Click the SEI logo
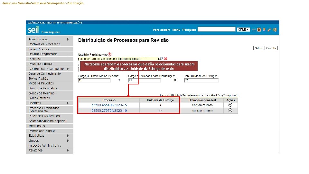Viewport: 309px width, 174px height. click(x=33, y=30)
